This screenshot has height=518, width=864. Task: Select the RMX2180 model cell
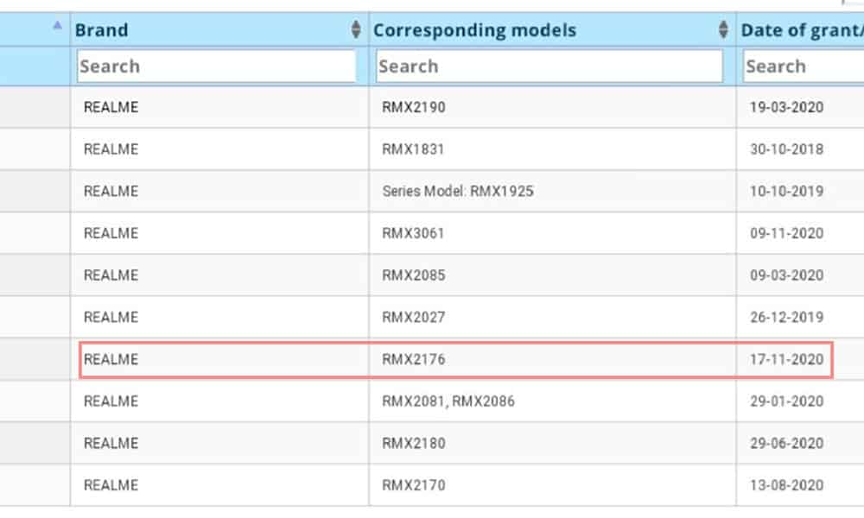(x=414, y=443)
